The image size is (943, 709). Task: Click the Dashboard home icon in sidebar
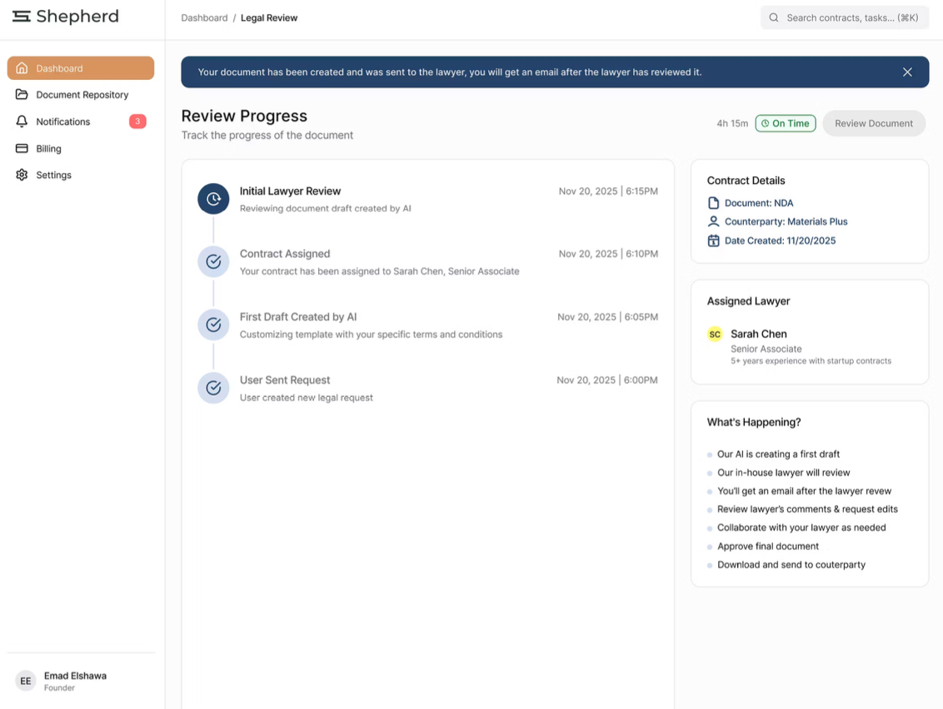pyautogui.click(x=22, y=68)
